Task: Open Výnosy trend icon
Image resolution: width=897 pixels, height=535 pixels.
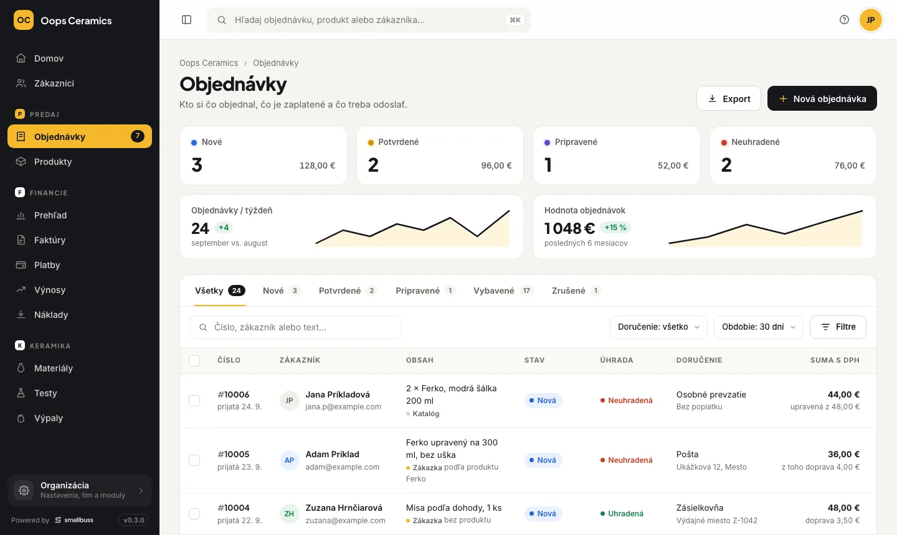Action: point(21,290)
